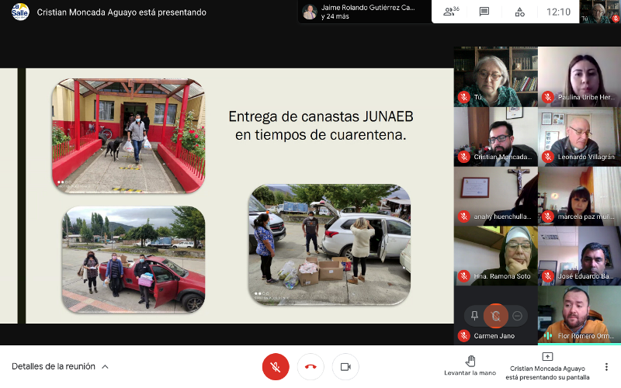This screenshot has width=621, height=388.
Task: Open the meeting chat panel
Action: click(x=484, y=12)
